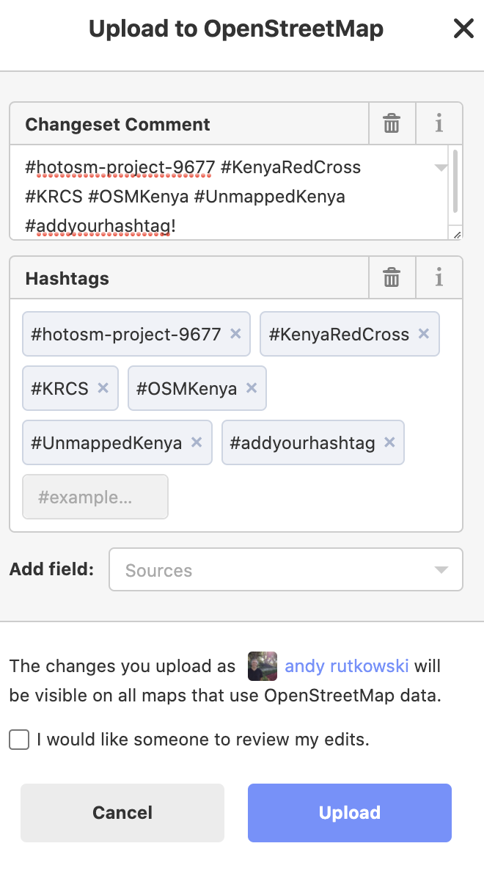
Task: Focus the #example... hashtag input
Action: (x=95, y=497)
